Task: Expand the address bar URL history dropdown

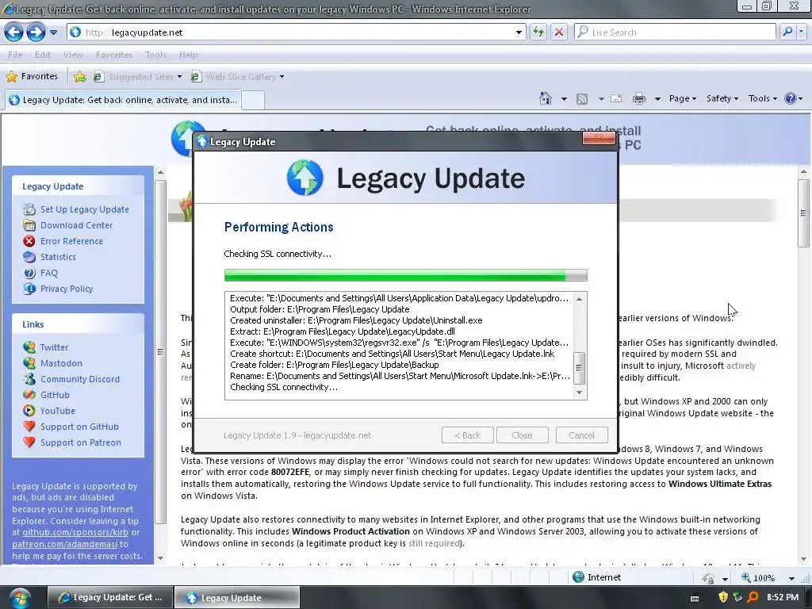Action: (x=519, y=32)
